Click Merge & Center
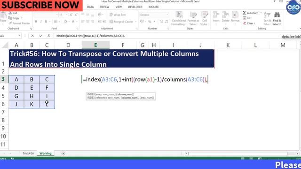This screenshot has height=169, width=301. tap(121, 22)
